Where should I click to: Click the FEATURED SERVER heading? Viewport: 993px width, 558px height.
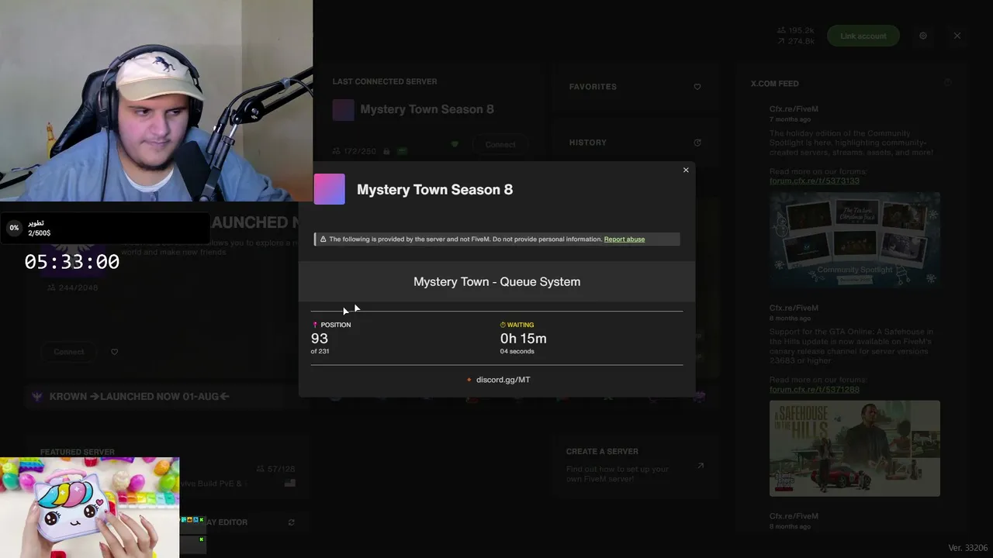78,452
